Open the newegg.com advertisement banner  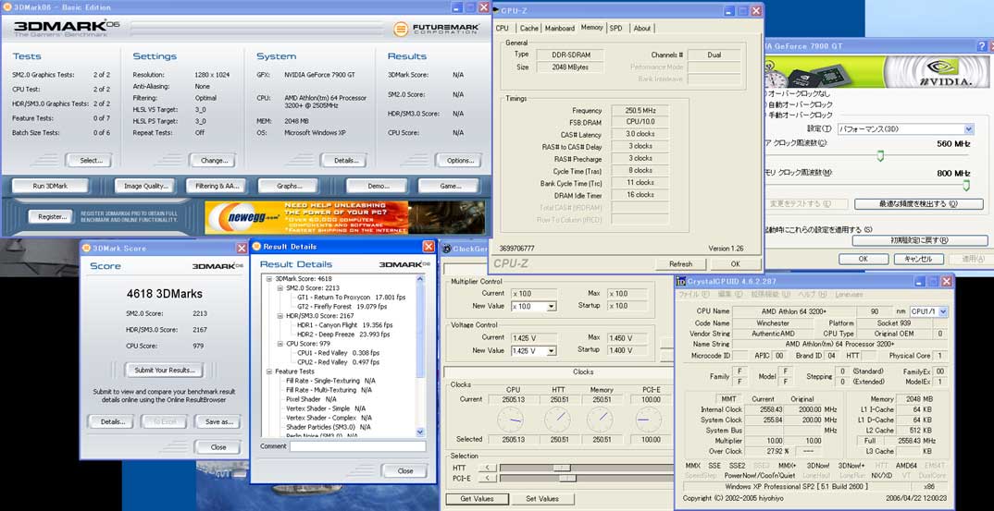click(x=345, y=217)
